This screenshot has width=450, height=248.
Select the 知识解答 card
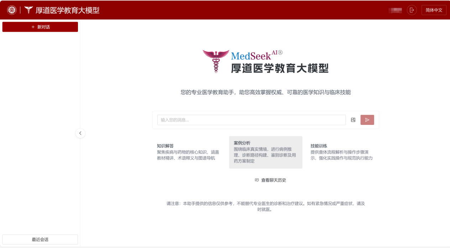click(189, 152)
